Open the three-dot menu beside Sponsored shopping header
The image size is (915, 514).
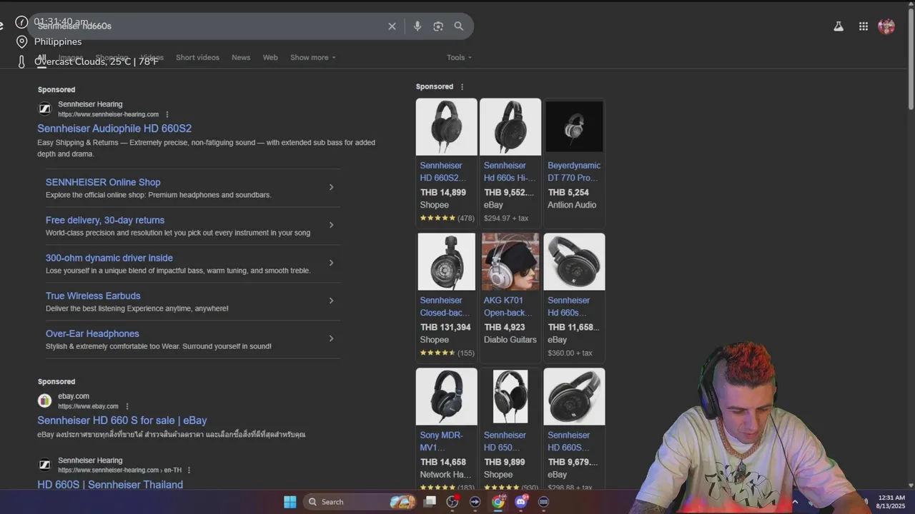(462, 87)
